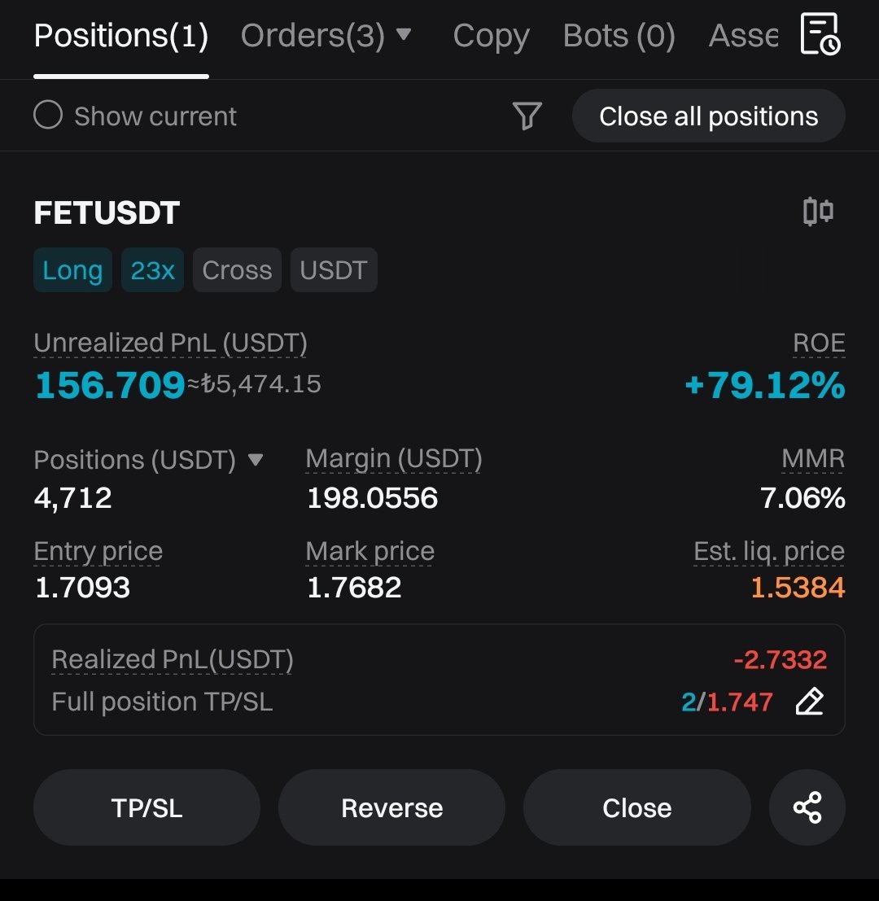Expand the Positions (USDT) unit dropdown
Viewport: 879px width, 901px height.
click(x=256, y=460)
